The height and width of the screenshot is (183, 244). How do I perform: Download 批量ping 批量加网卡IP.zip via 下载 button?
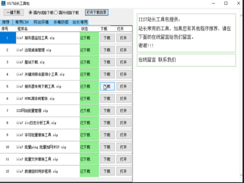pyautogui.click(x=107, y=147)
